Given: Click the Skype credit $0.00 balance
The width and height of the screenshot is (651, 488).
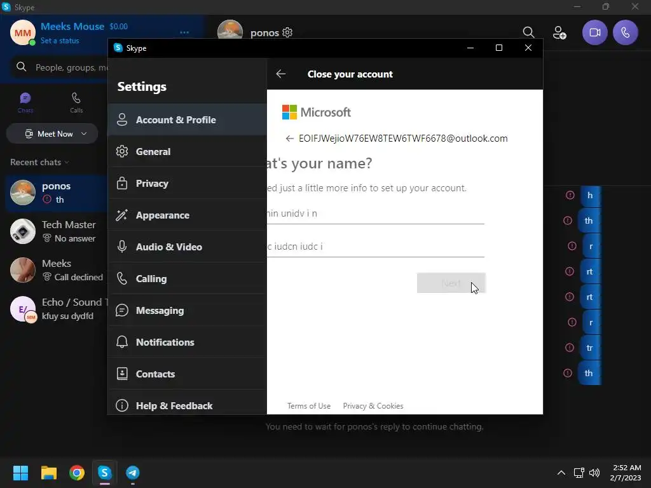Looking at the screenshot, I should pos(119,27).
